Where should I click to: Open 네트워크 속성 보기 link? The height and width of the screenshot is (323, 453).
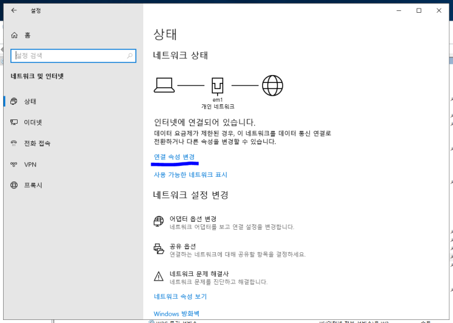click(x=180, y=296)
